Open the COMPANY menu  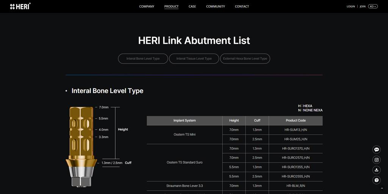[x=147, y=6]
